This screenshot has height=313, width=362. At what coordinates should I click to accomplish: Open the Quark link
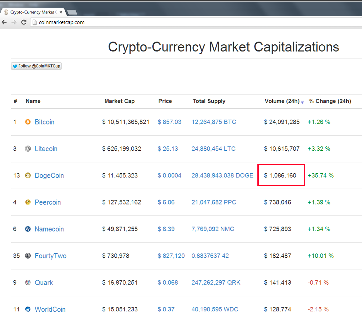44,283
